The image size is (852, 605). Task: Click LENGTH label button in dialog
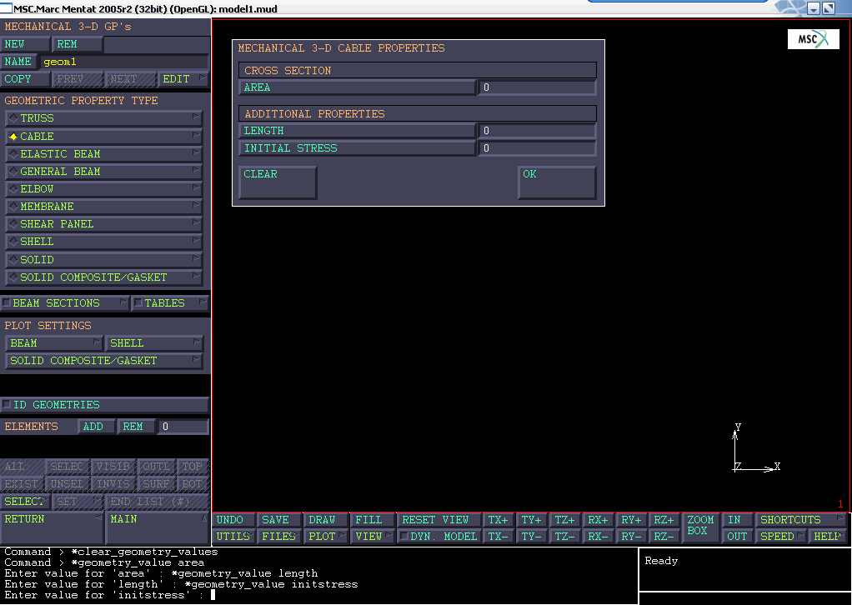(x=357, y=131)
